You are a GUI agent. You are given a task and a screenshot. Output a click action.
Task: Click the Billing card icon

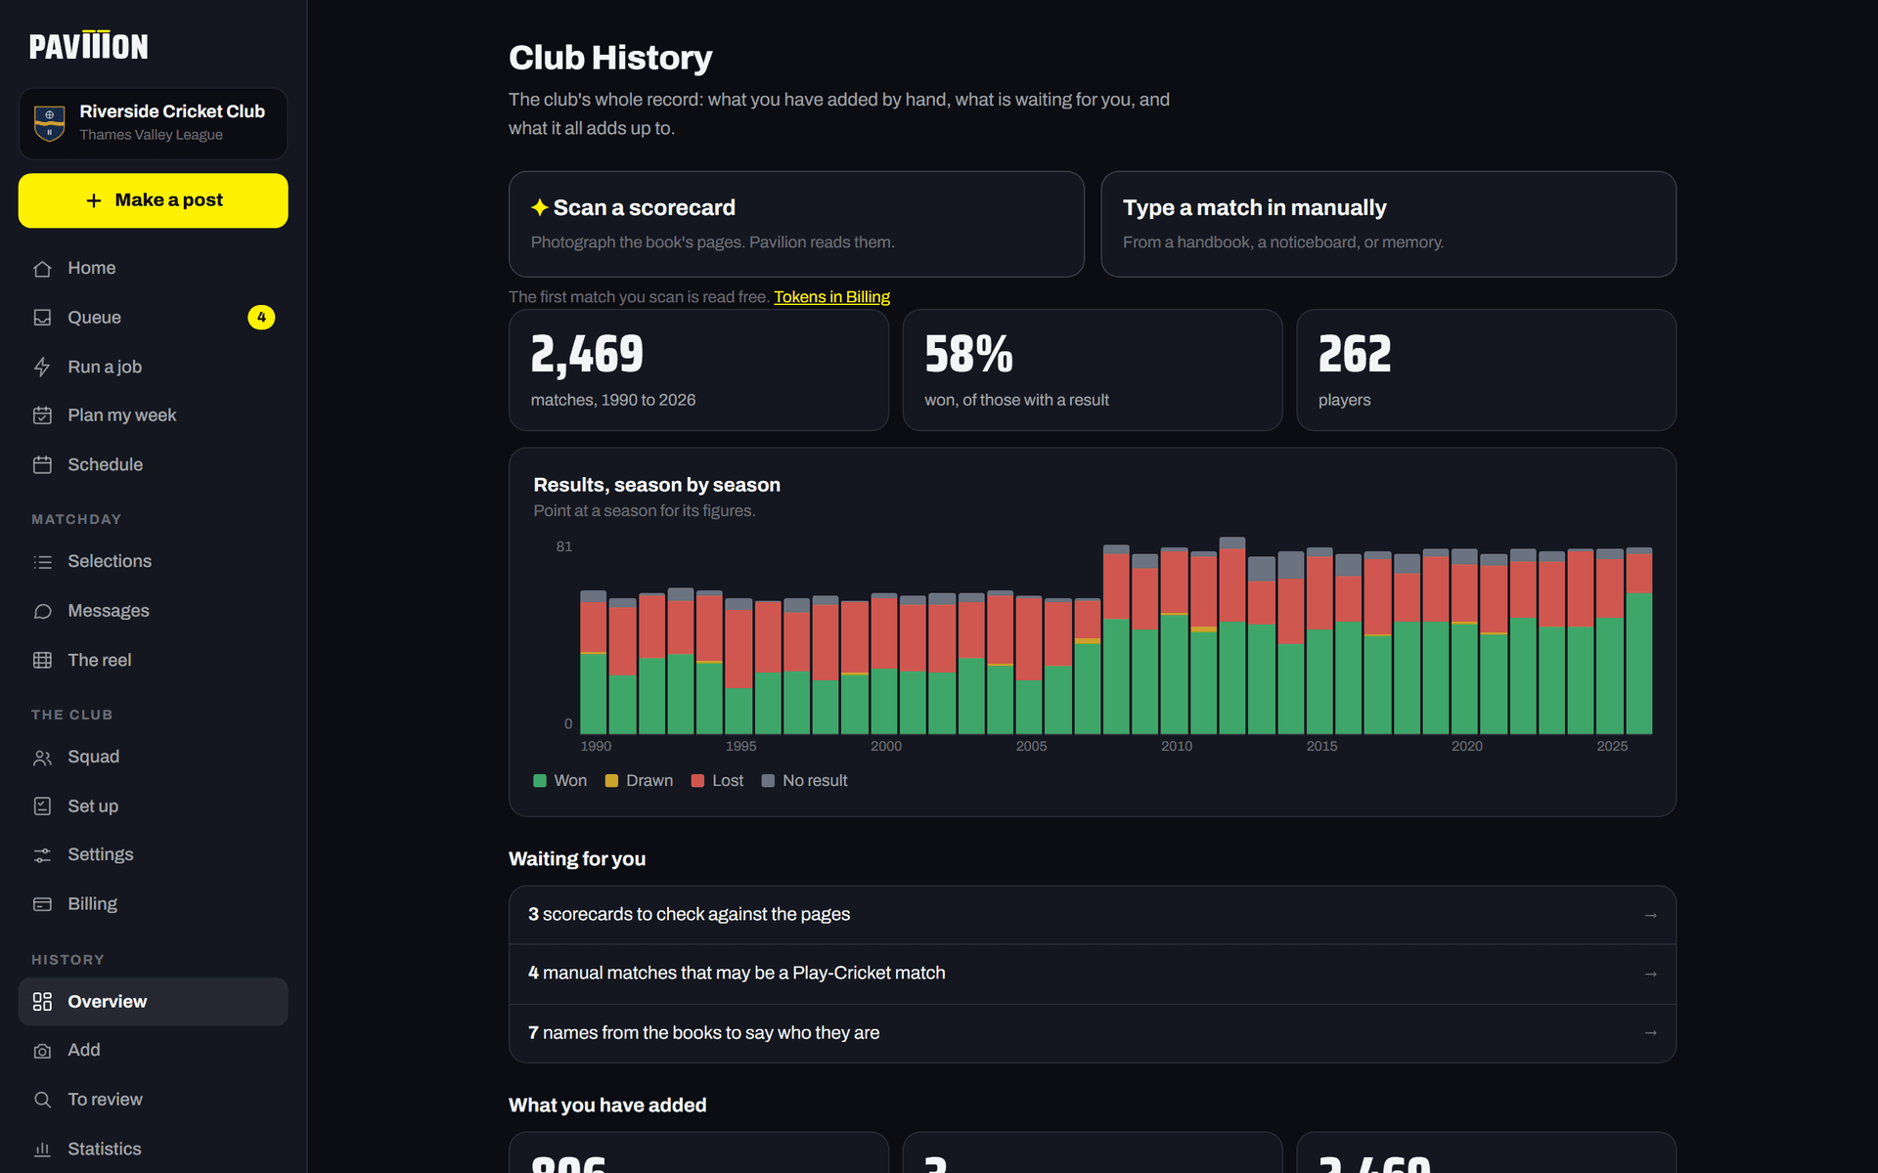(42, 904)
